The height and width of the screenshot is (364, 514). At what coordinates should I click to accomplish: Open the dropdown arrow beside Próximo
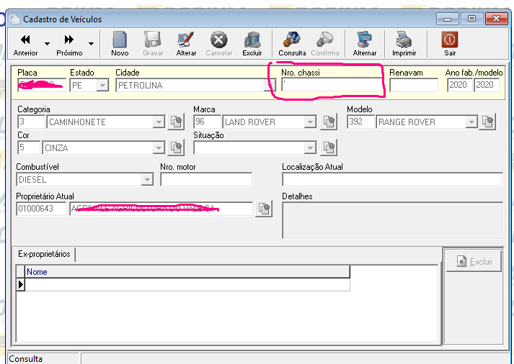pyautogui.click(x=91, y=43)
